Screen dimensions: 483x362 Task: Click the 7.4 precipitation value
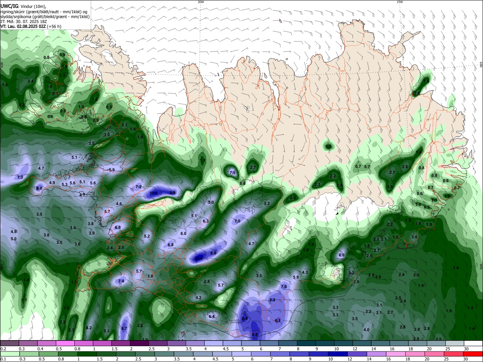pyautogui.click(x=121, y=281)
